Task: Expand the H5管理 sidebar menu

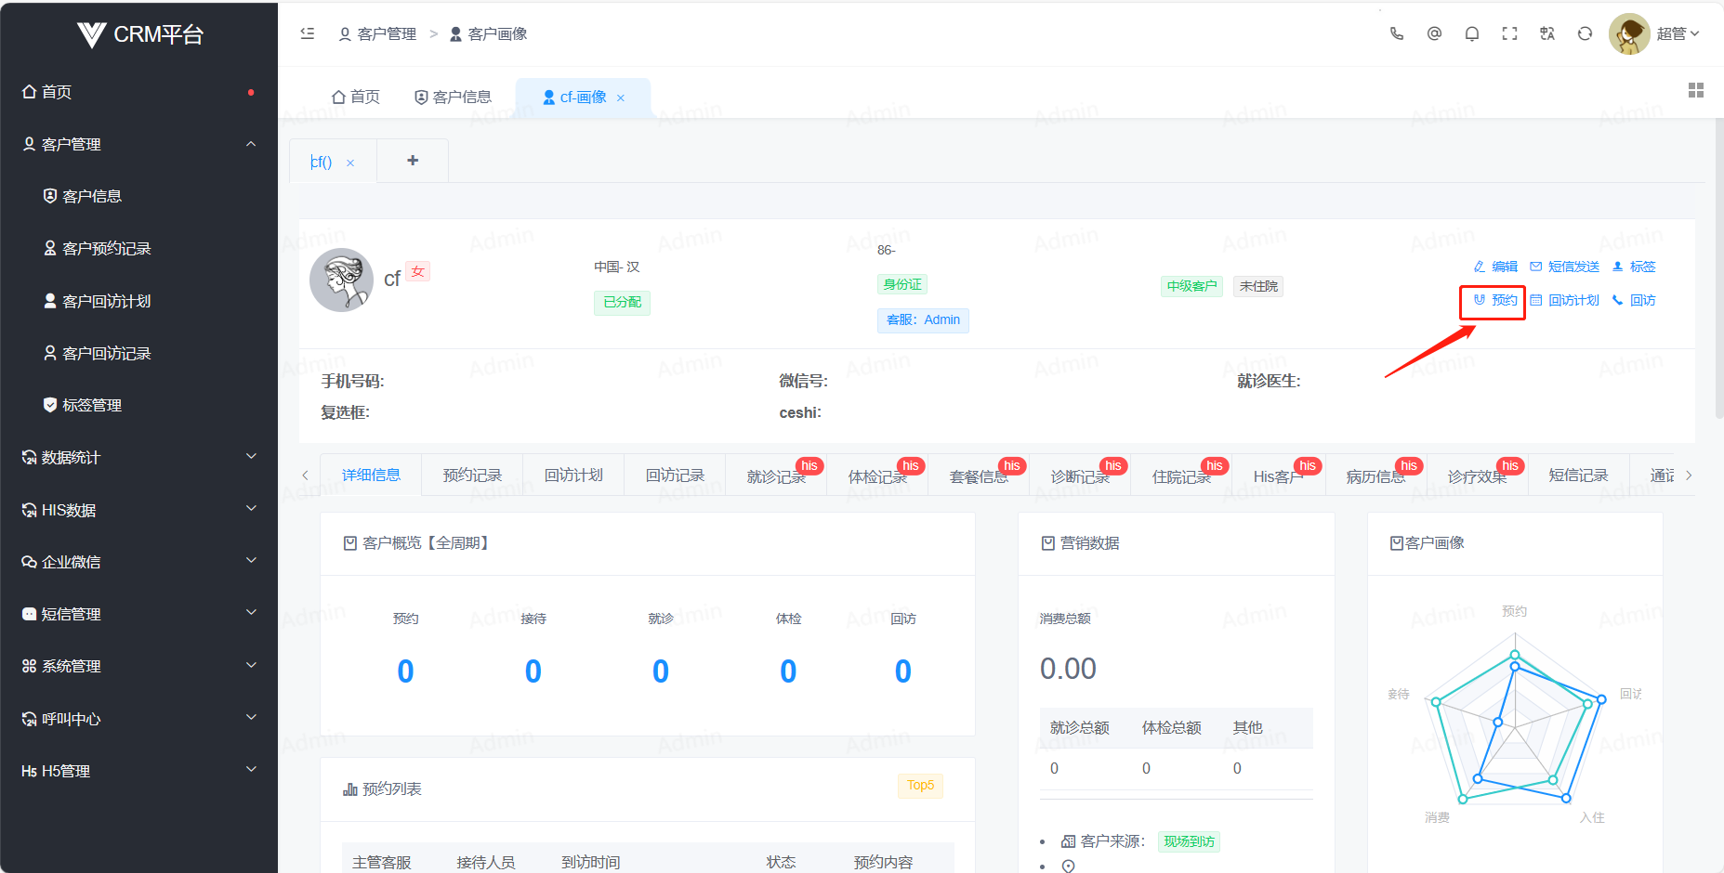Action: click(139, 771)
